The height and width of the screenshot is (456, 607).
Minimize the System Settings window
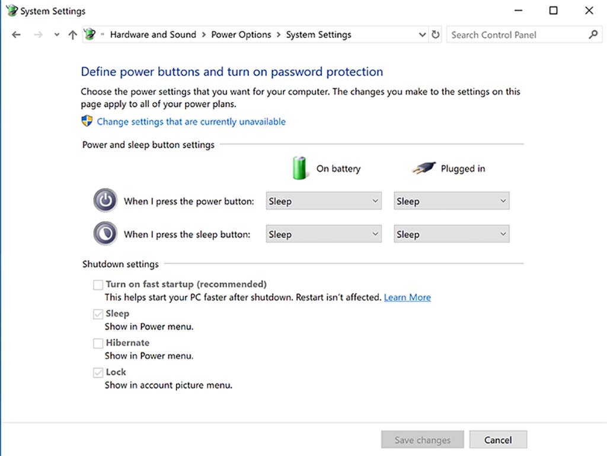click(518, 11)
